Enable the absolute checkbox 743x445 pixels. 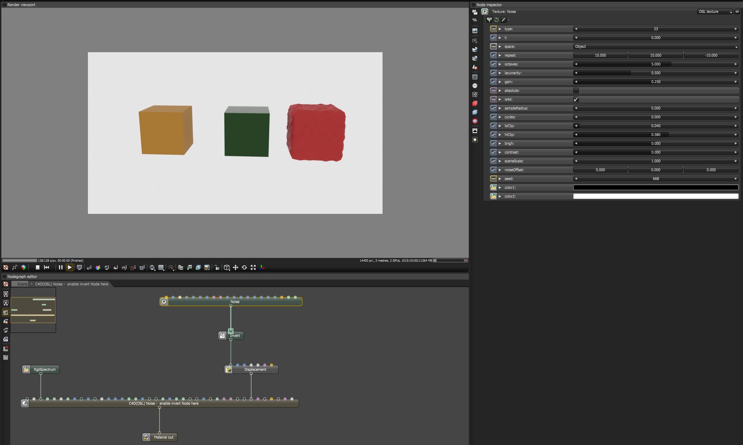576,90
